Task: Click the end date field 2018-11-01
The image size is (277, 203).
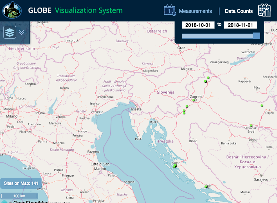Action: [241, 25]
